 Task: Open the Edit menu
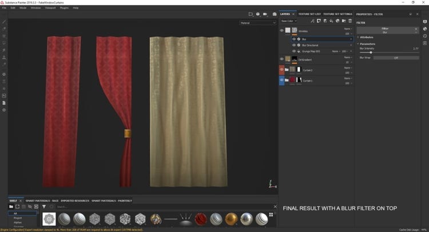coord(13,8)
